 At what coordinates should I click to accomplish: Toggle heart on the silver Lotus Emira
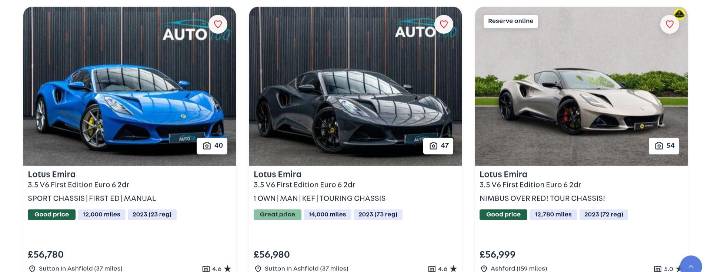pyautogui.click(x=670, y=24)
